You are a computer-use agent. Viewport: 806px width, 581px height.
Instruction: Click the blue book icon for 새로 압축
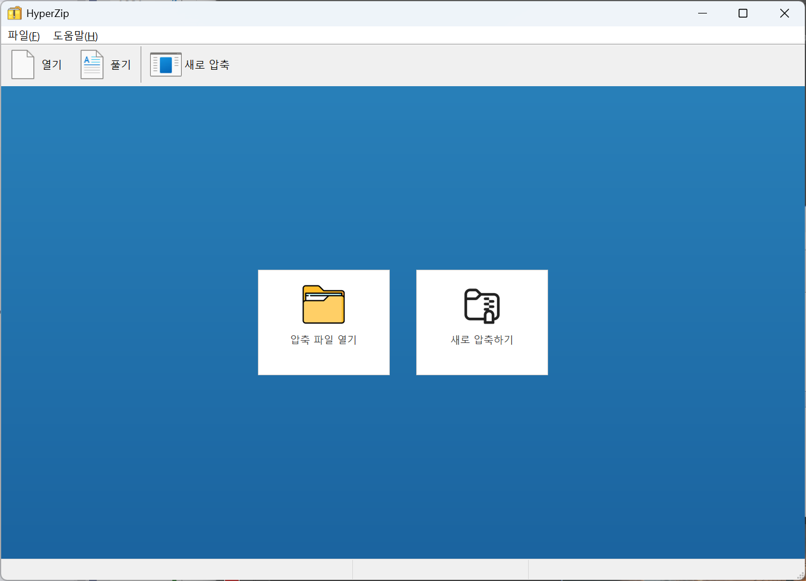[x=165, y=64]
